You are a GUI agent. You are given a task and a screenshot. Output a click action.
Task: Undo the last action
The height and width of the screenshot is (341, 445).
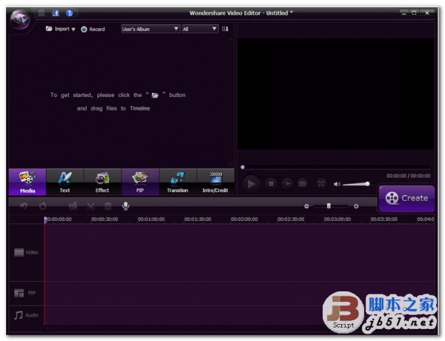click(x=24, y=206)
